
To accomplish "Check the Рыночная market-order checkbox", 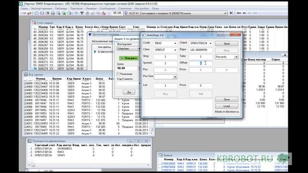I will click(x=118, y=74).
